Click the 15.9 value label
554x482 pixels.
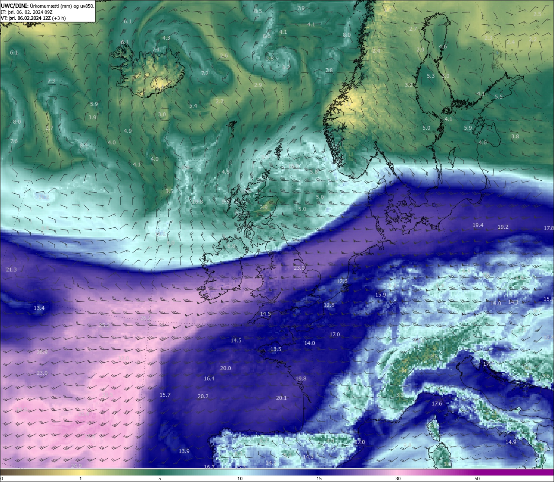point(380,295)
